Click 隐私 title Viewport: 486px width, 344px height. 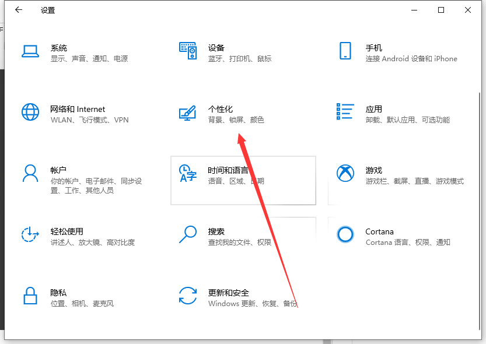coord(58,293)
